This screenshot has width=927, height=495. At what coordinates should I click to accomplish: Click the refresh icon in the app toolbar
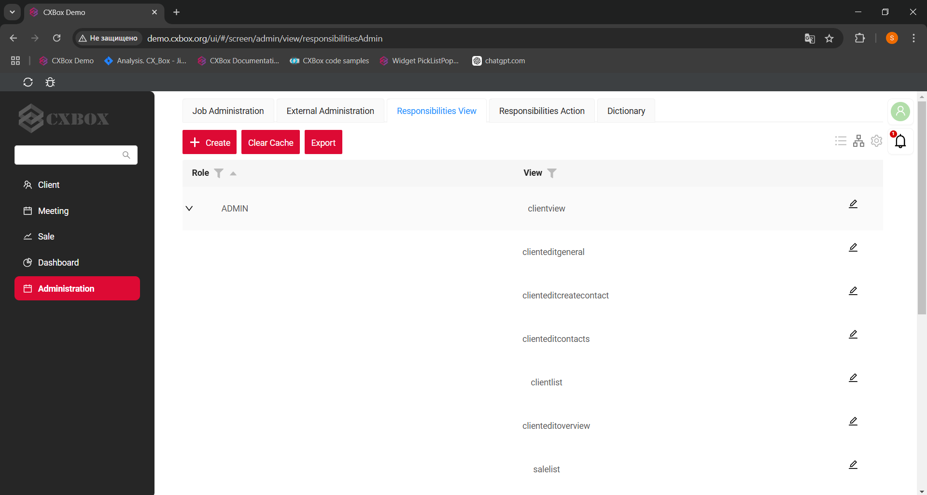click(x=28, y=82)
